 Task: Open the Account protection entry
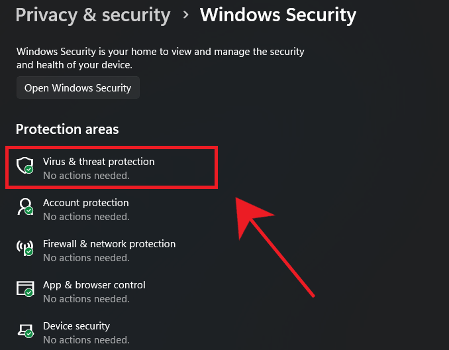click(x=86, y=203)
